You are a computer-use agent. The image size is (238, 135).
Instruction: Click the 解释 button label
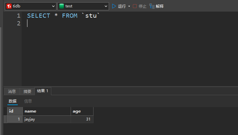click(160, 6)
